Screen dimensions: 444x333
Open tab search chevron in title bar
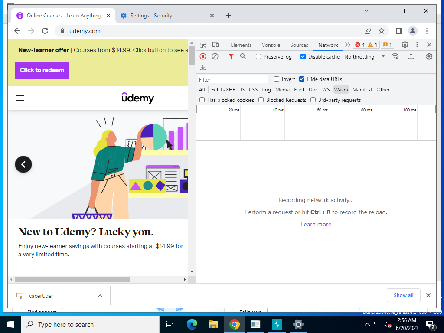click(366, 11)
